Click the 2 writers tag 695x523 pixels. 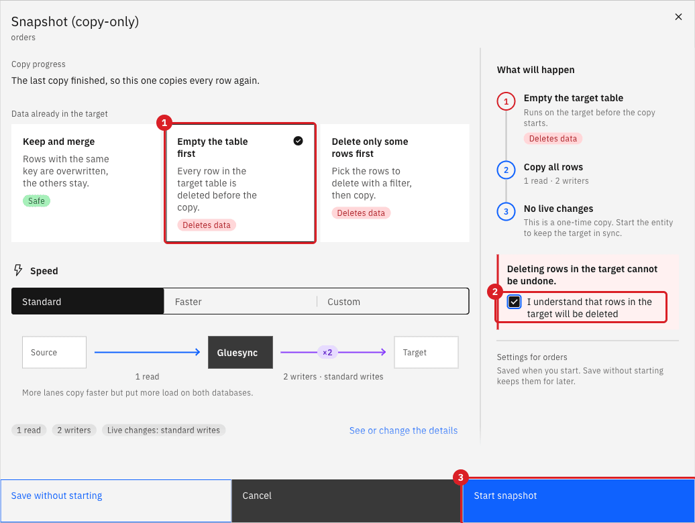pyautogui.click(x=74, y=430)
